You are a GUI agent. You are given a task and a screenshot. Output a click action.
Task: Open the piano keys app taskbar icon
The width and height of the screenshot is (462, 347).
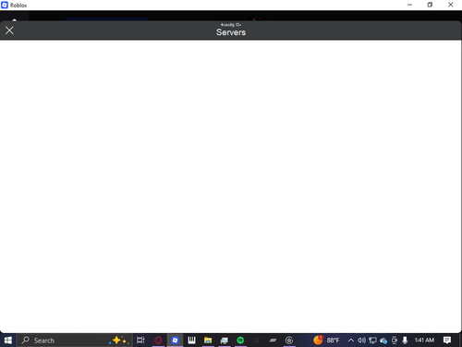point(191,341)
